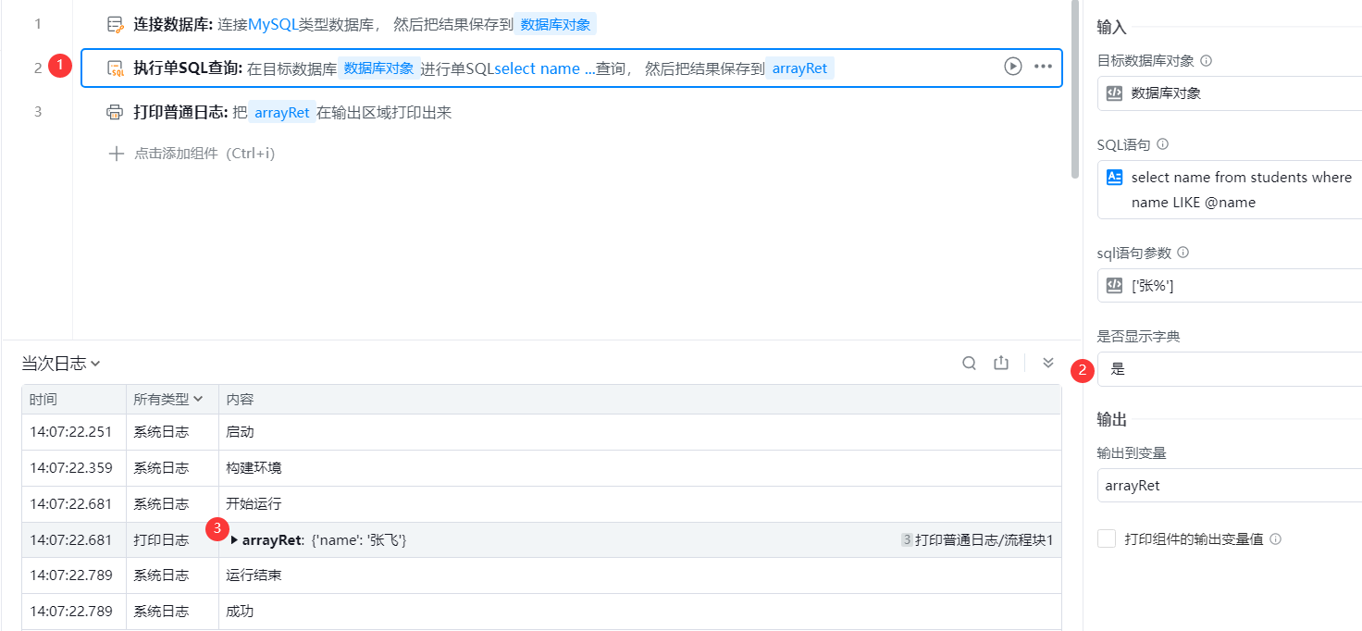Run the 执行单SQL查询 step with play icon
The image size is (1362, 631).
[x=1013, y=67]
